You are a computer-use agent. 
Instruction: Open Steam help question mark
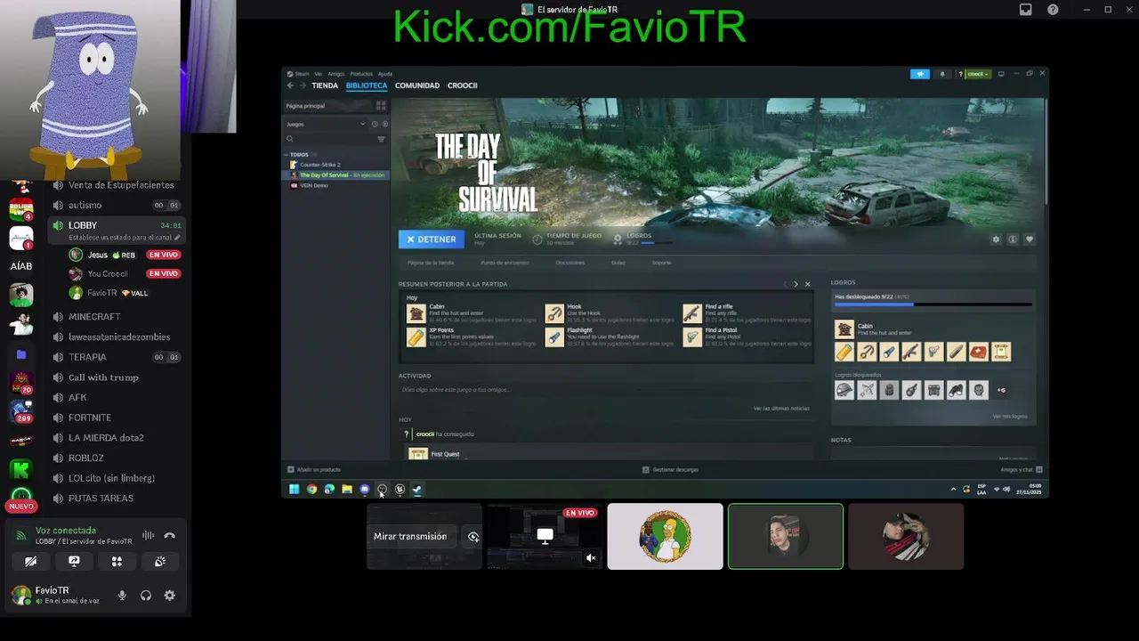pos(960,74)
